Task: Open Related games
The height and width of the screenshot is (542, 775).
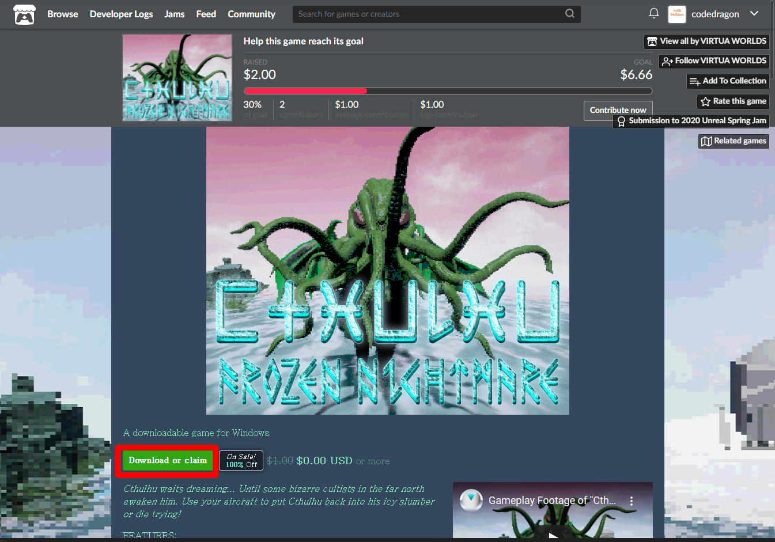Action: pyautogui.click(x=734, y=141)
